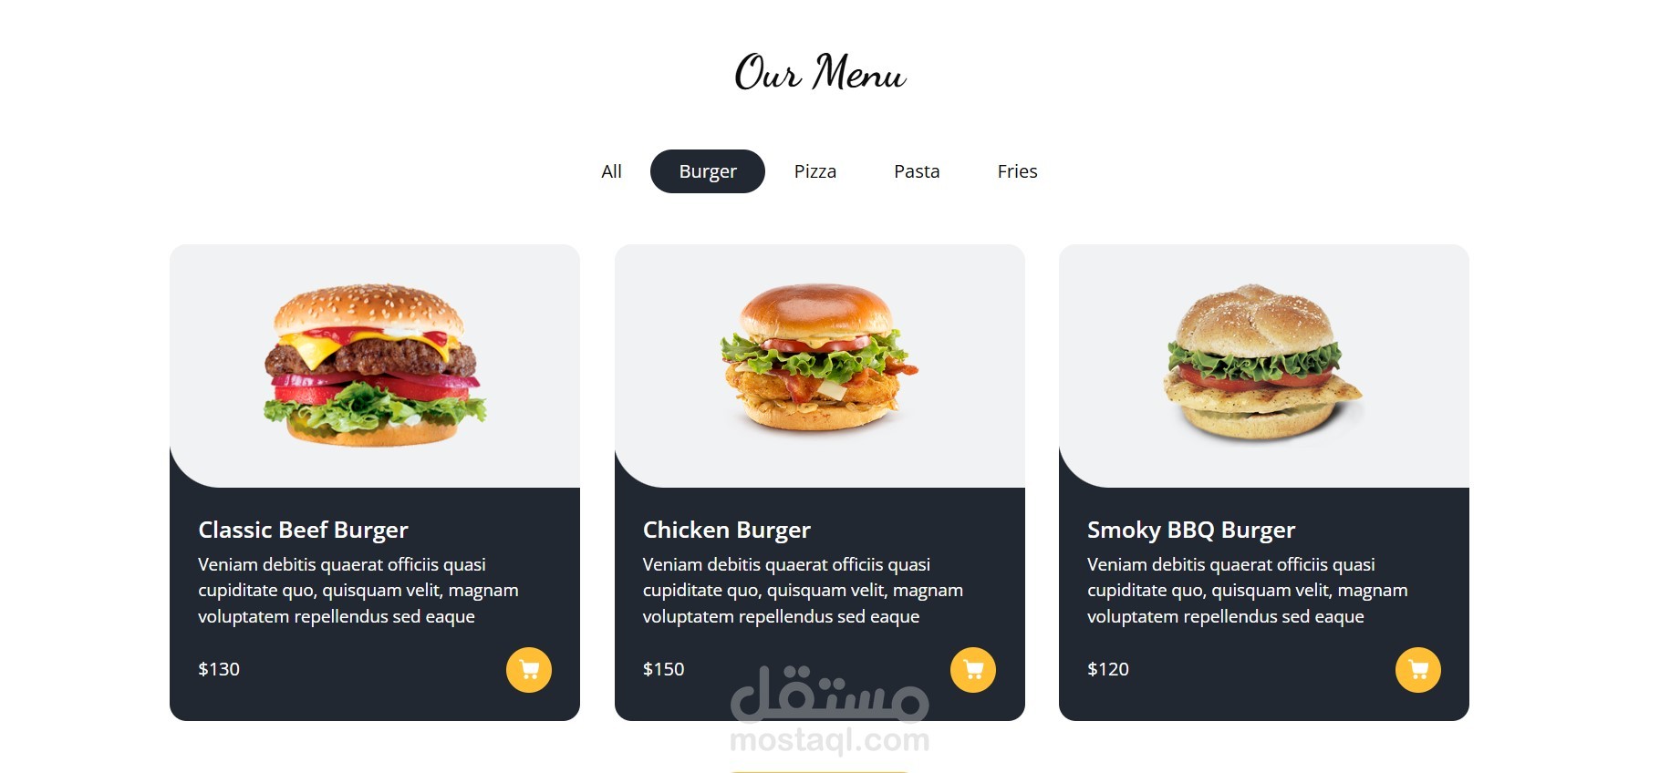Click the Chicken Burger cart icon
The height and width of the screenshot is (773, 1660).
[973, 670]
